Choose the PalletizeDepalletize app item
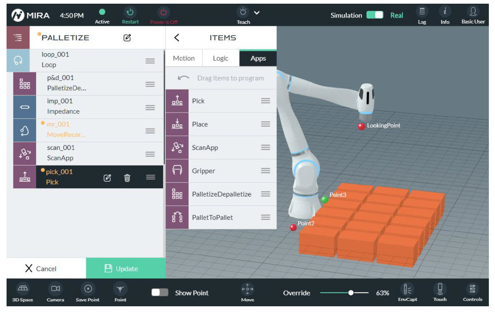495x312 pixels. (221, 194)
